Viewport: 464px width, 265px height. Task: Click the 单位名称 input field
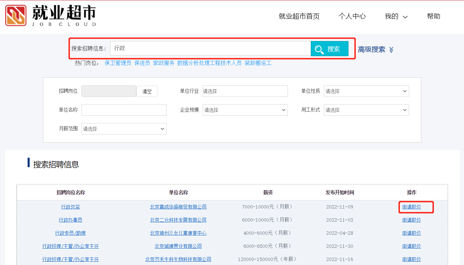[x=124, y=110]
